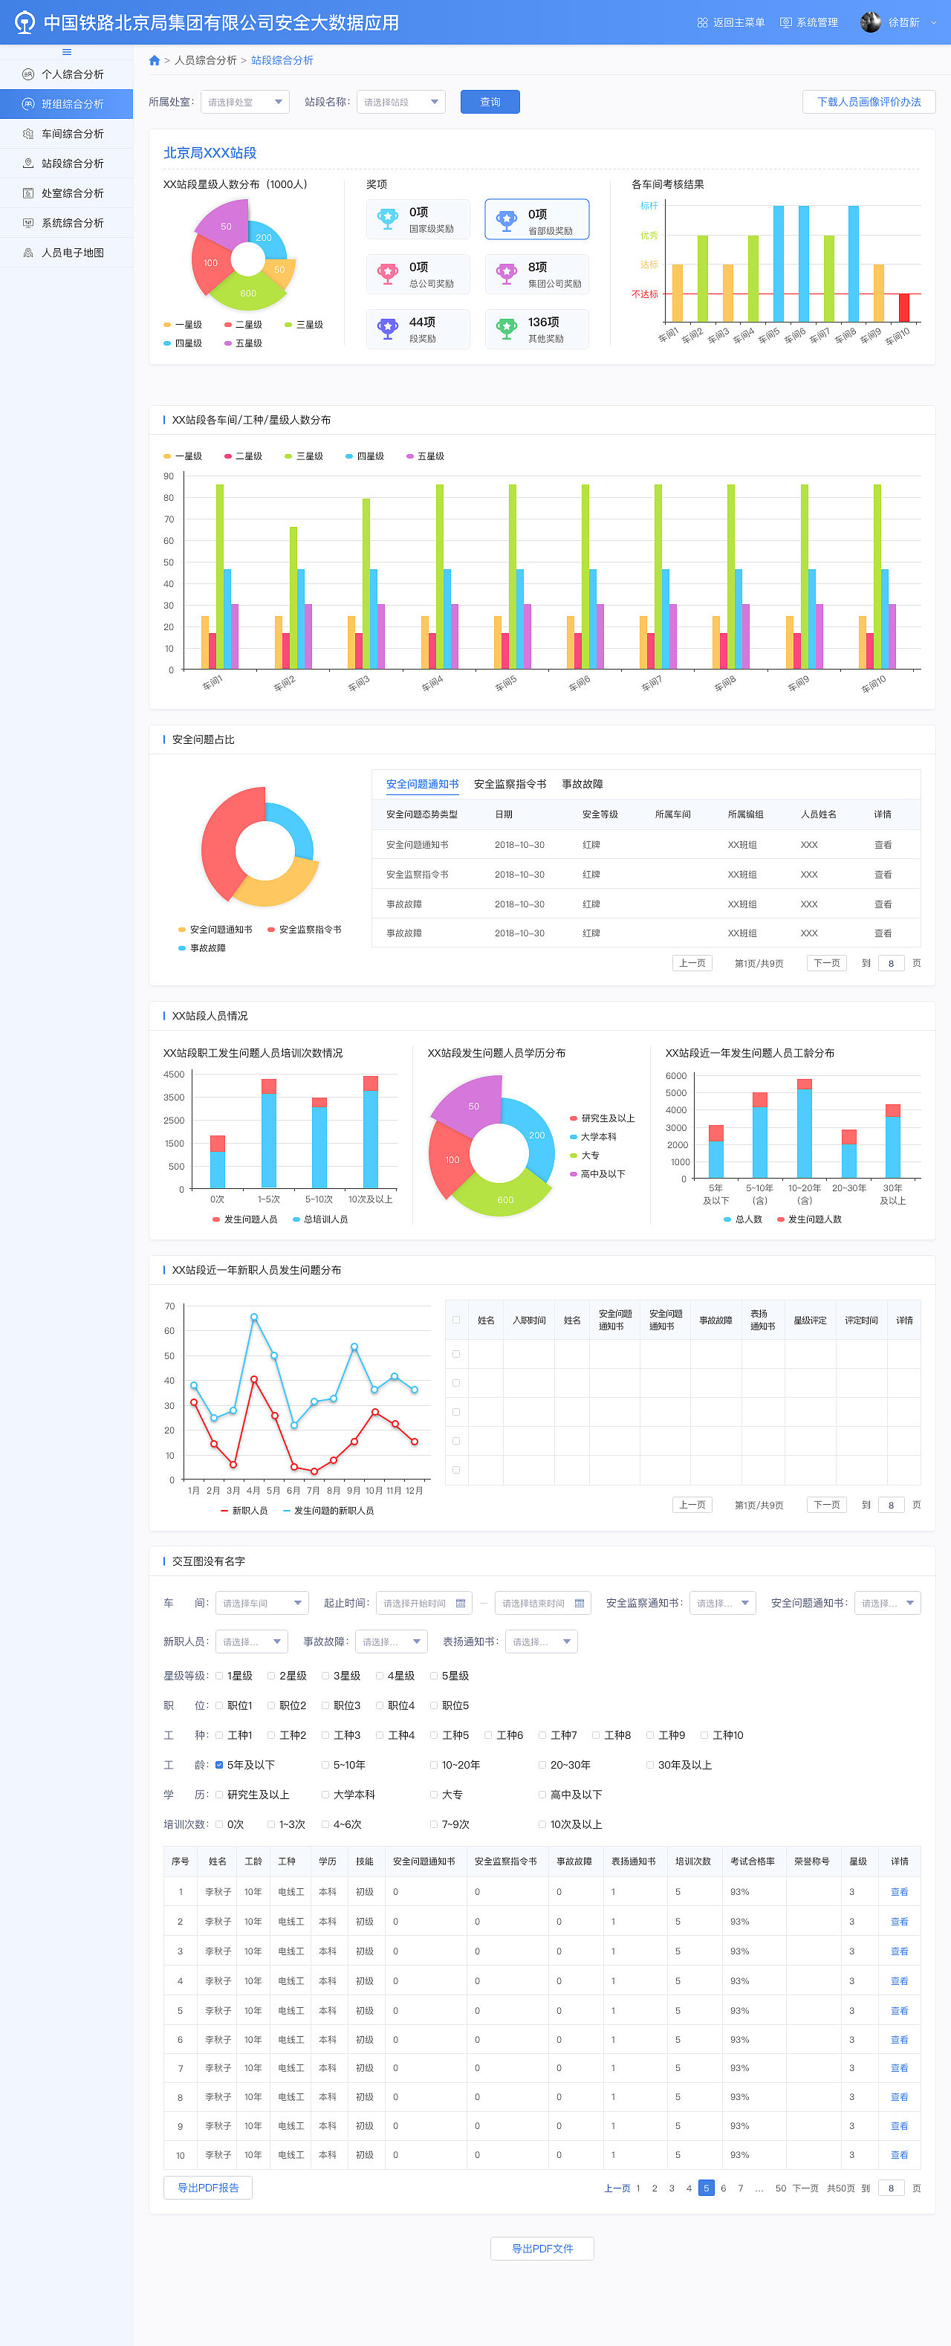Viewport: 951px width, 2346px height.
Task: Check the 大学本科 education checkbox
Action: pos(325,1794)
